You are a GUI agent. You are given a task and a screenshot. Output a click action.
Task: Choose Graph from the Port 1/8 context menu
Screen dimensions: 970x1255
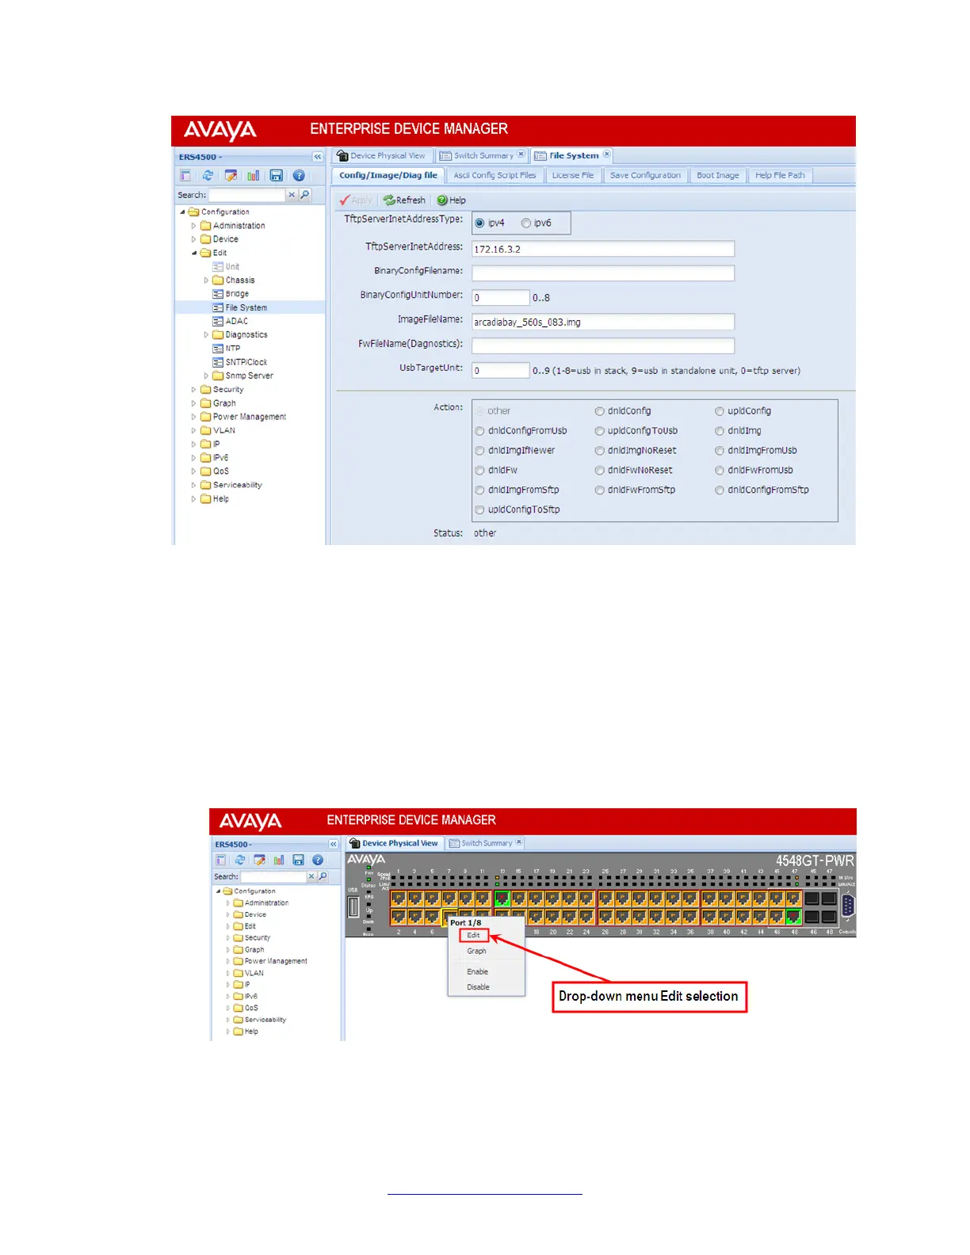pos(477,951)
